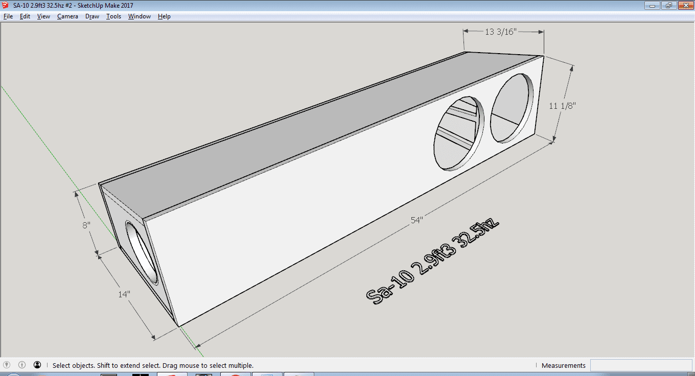Open the Camera menu
695x376 pixels.
(67, 16)
